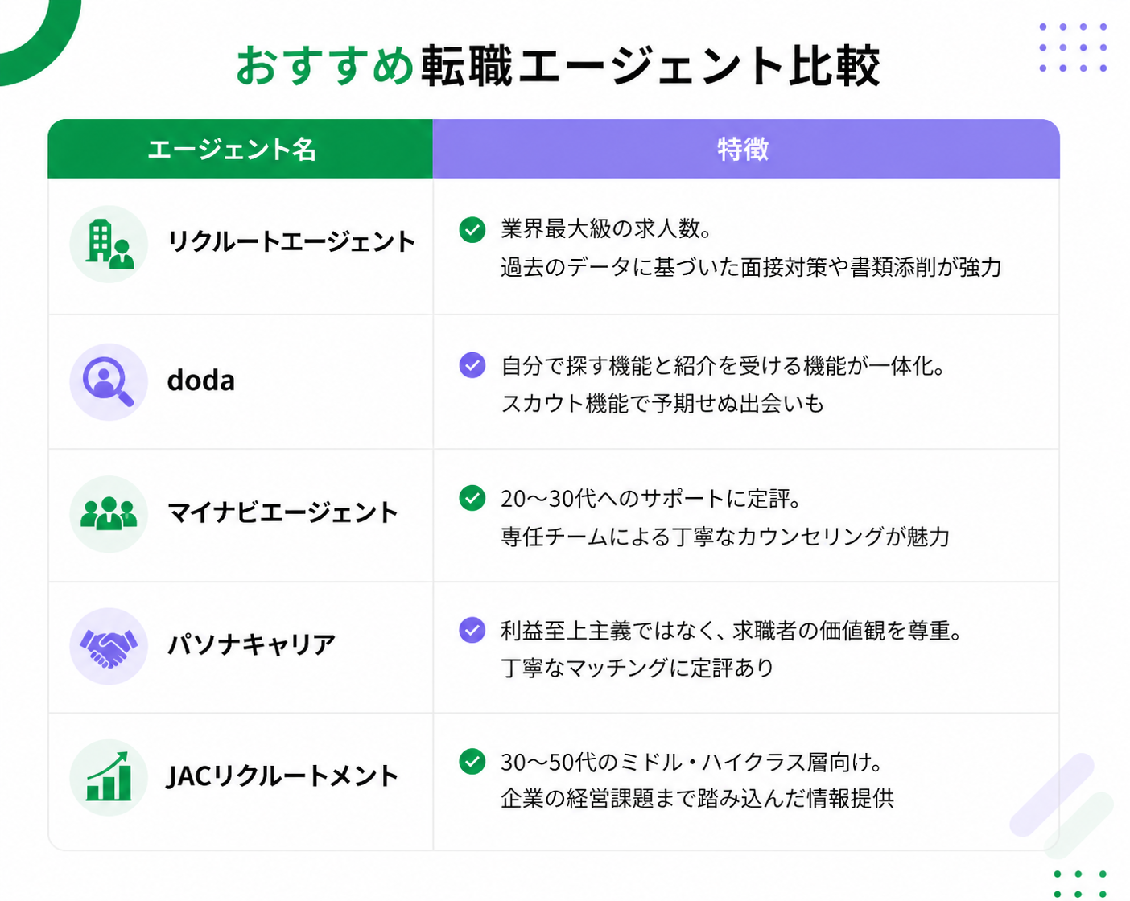Click the building icon beside リクルートエージェント
The height and width of the screenshot is (901, 1130).
tap(109, 244)
